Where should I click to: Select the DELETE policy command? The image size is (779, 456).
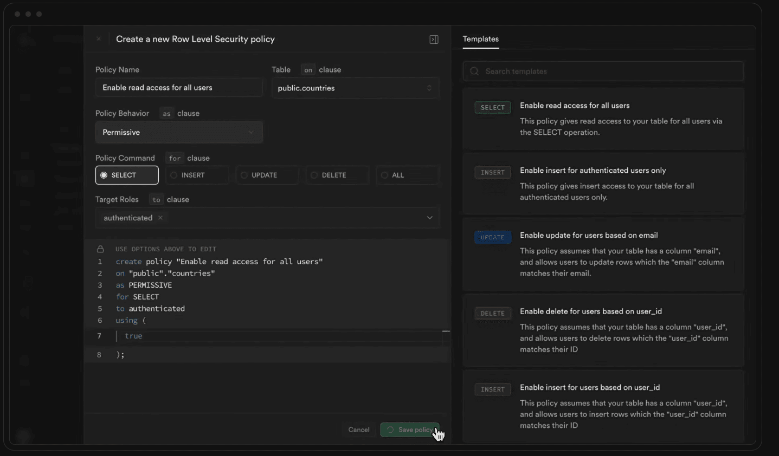point(337,175)
